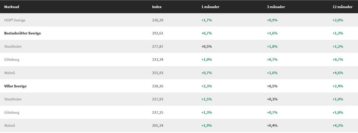Click index value 205,34
This screenshot has height=133, width=358.
pos(158,126)
